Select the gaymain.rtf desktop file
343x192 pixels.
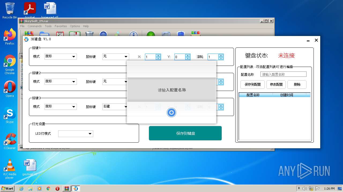point(30,168)
